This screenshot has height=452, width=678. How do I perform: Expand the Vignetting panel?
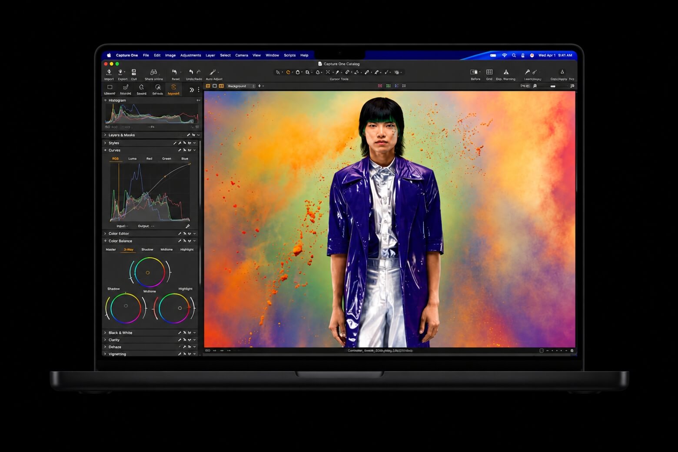tap(105, 354)
